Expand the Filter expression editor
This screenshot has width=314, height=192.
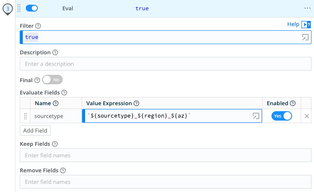tap(305, 37)
